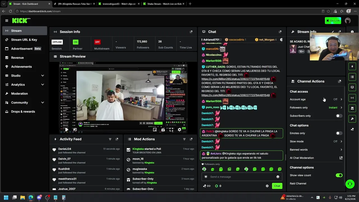Viewport: 359px width, 202px height.
Task: Enter fullscreen on the stream preview
Action: 171,130
